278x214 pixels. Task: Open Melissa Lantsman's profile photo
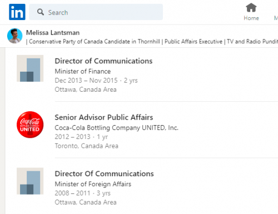15,36
